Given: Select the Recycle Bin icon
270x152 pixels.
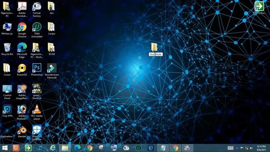Looking at the screenshot, I should click(7, 49).
